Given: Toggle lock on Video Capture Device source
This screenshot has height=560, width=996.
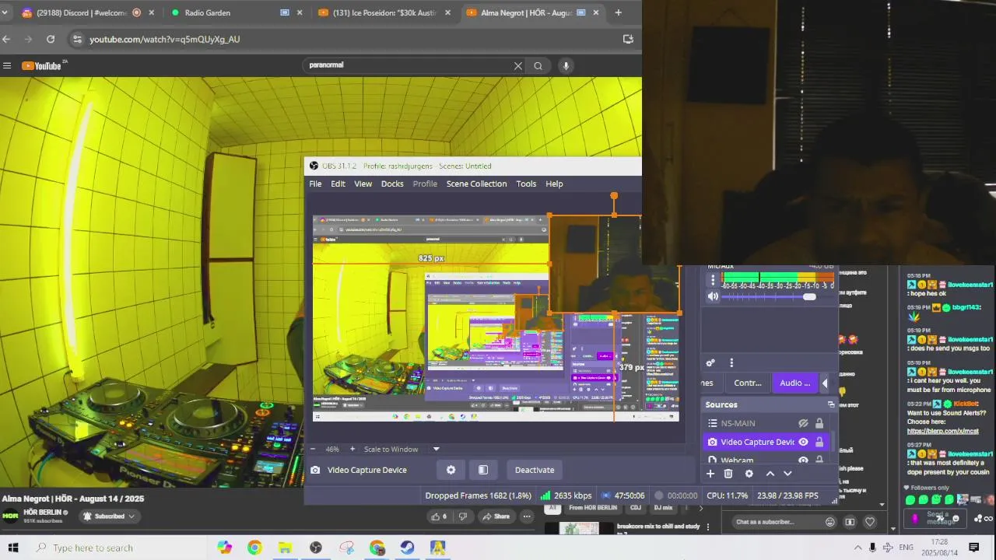Looking at the screenshot, I should coord(819,442).
